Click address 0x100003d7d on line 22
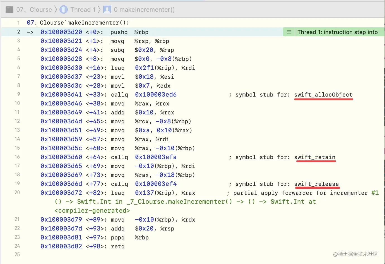This screenshot has width=385, height=264. pyautogui.click(x=61, y=229)
